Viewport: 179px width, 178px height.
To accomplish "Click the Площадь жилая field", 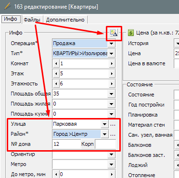I will click(80, 104).
